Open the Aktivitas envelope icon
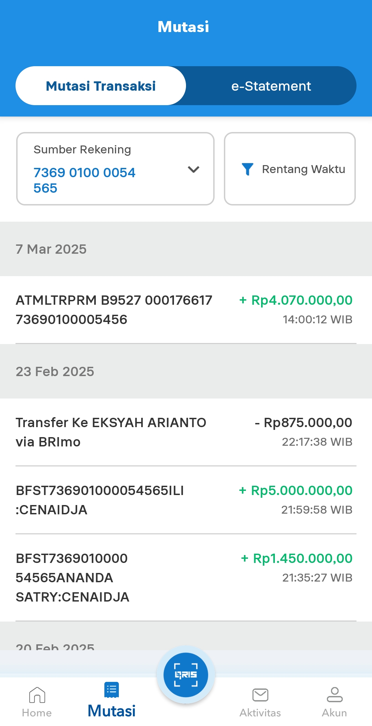This screenshot has height=726, width=372. tap(260, 695)
